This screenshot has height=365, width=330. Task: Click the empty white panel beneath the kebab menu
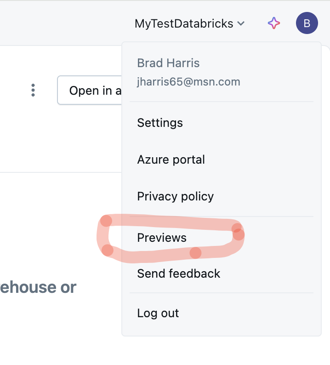pyautogui.click(x=61, y=138)
